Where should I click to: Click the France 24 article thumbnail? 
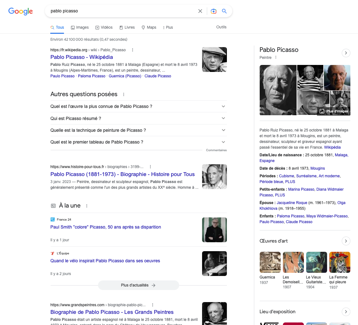click(214, 230)
